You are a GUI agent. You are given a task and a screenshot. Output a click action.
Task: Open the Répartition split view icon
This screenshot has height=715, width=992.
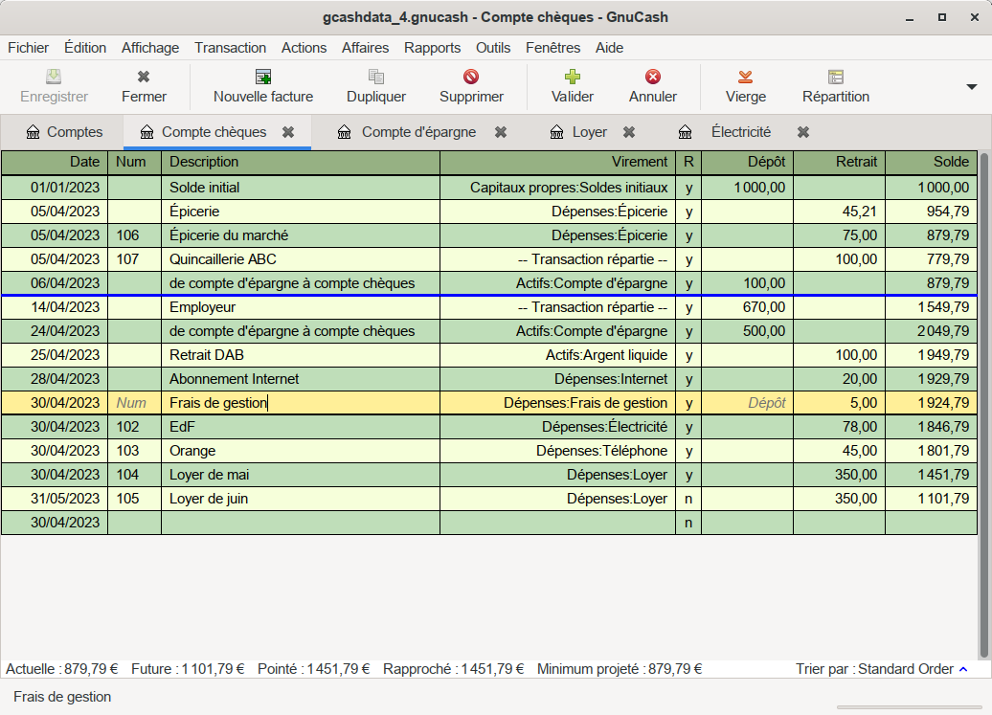836,77
